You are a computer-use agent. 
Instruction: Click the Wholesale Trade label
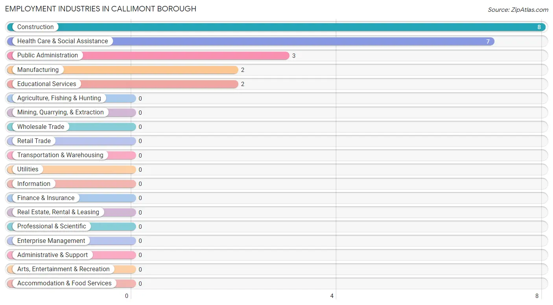41,127
